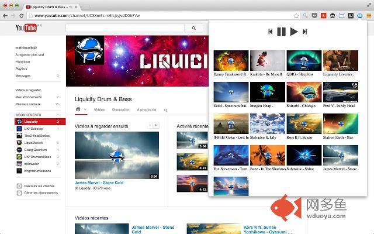Go forward with browser forward arrow
Image resolution: width=374 pixels, height=234 pixels.
click(x=13, y=16)
